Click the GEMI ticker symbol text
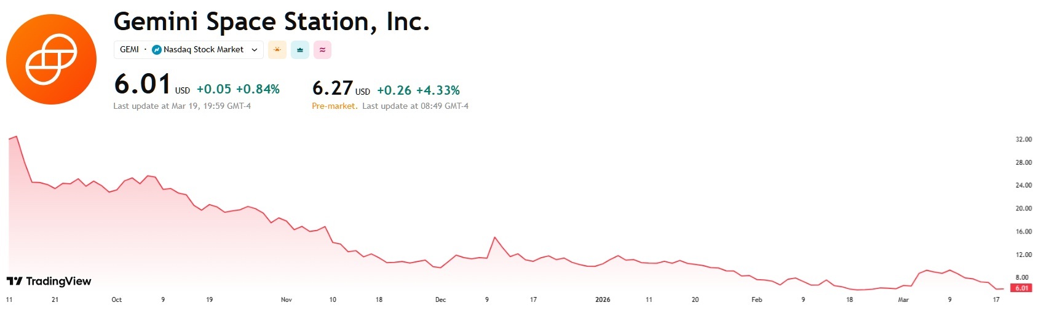1041x313 pixels. 129,50
